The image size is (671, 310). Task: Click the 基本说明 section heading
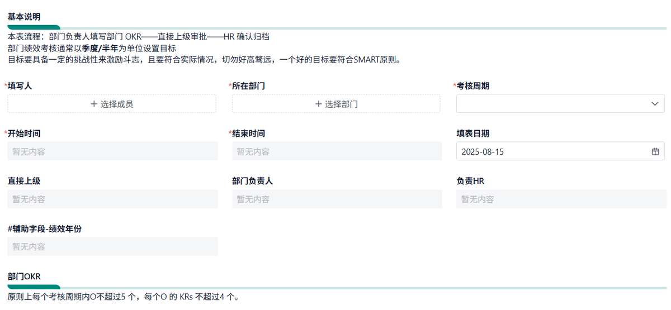[24, 17]
